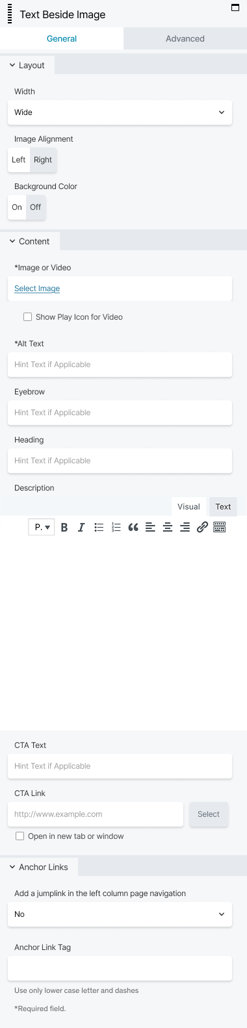Collapse the Layout section

tap(27, 65)
